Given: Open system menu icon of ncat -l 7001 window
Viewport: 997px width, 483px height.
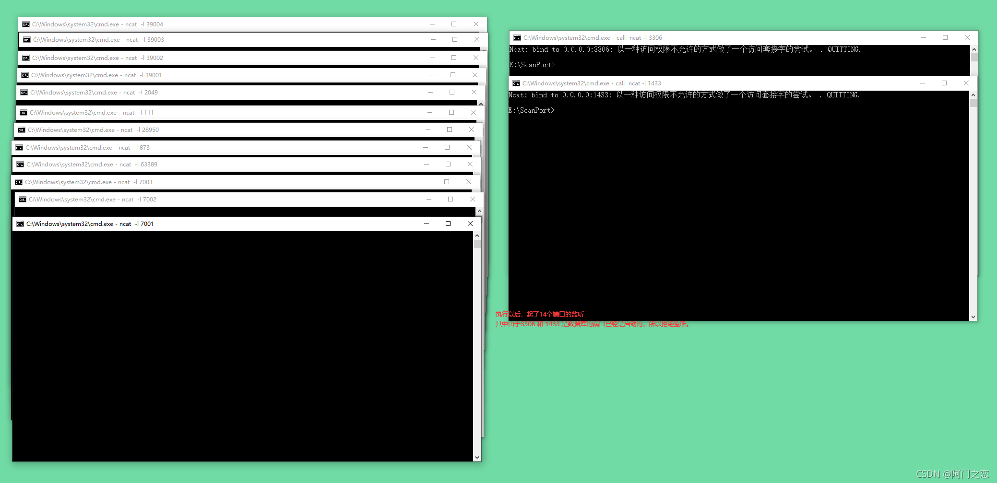Looking at the screenshot, I should pyautogui.click(x=20, y=224).
